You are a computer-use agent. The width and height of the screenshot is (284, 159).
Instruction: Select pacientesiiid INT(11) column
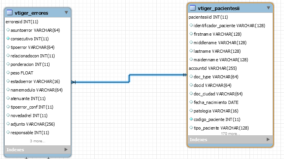pyautogui.click(x=208, y=17)
